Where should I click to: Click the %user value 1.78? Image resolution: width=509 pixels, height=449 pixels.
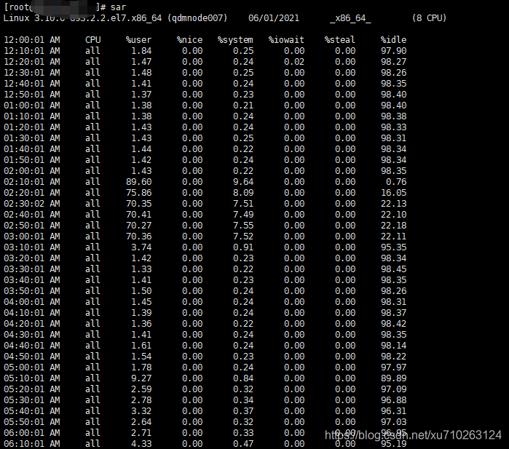click(x=141, y=367)
